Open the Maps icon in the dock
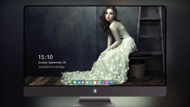 click(x=87, y=83)
